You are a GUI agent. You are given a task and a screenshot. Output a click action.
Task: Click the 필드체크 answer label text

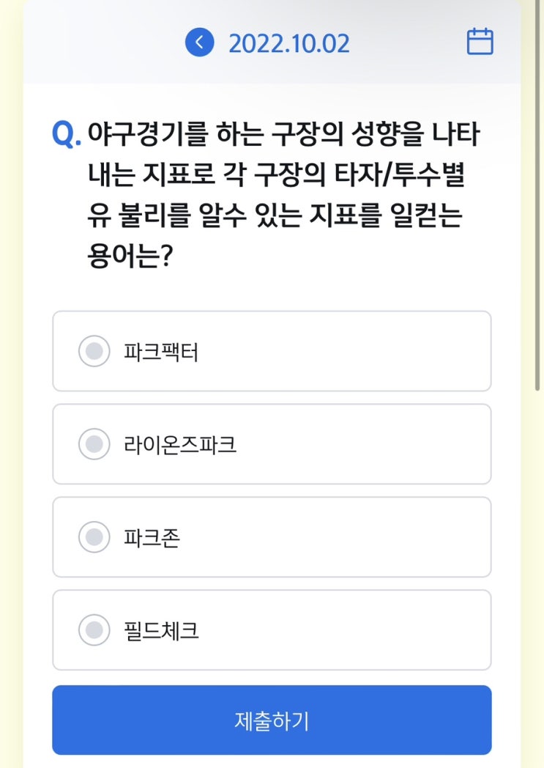click(161, 630)
